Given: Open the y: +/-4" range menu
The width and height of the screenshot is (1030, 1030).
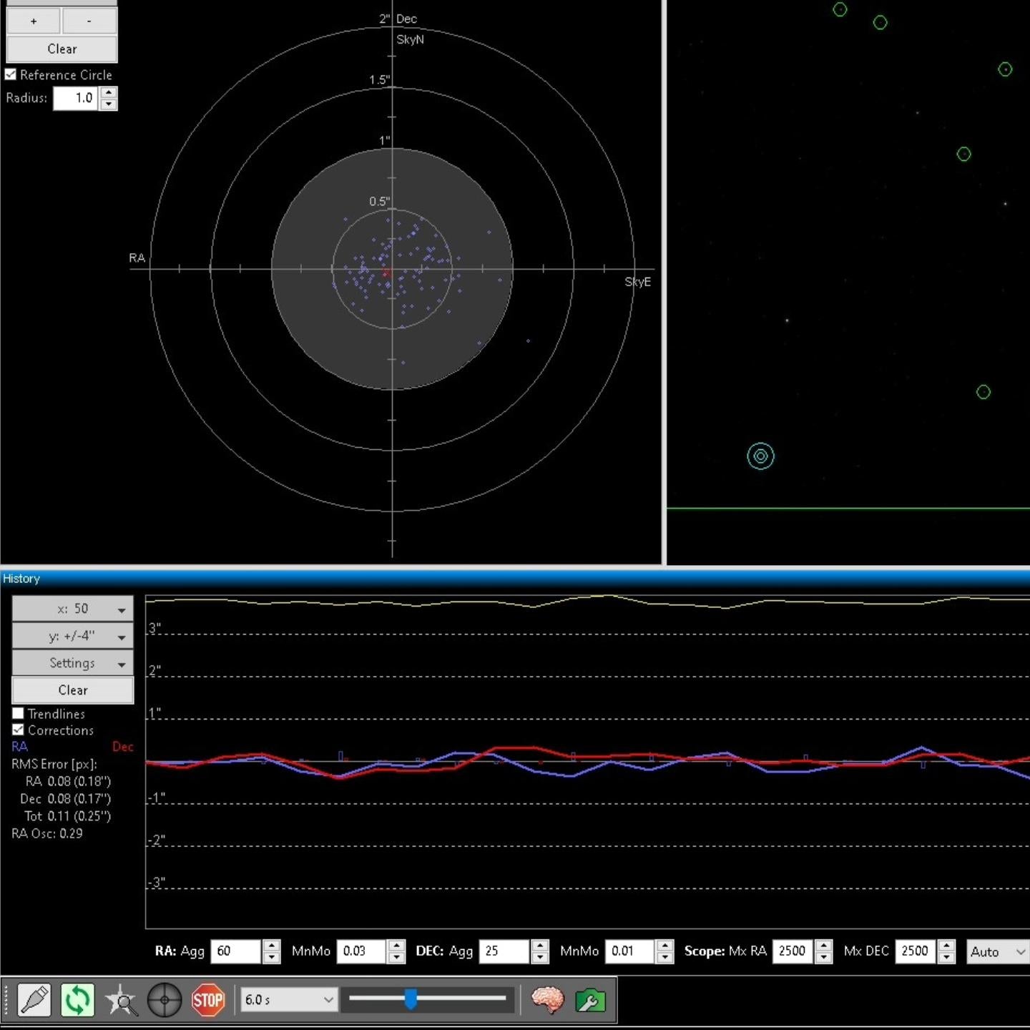Looking at the screenshot, I should point(72,636).
